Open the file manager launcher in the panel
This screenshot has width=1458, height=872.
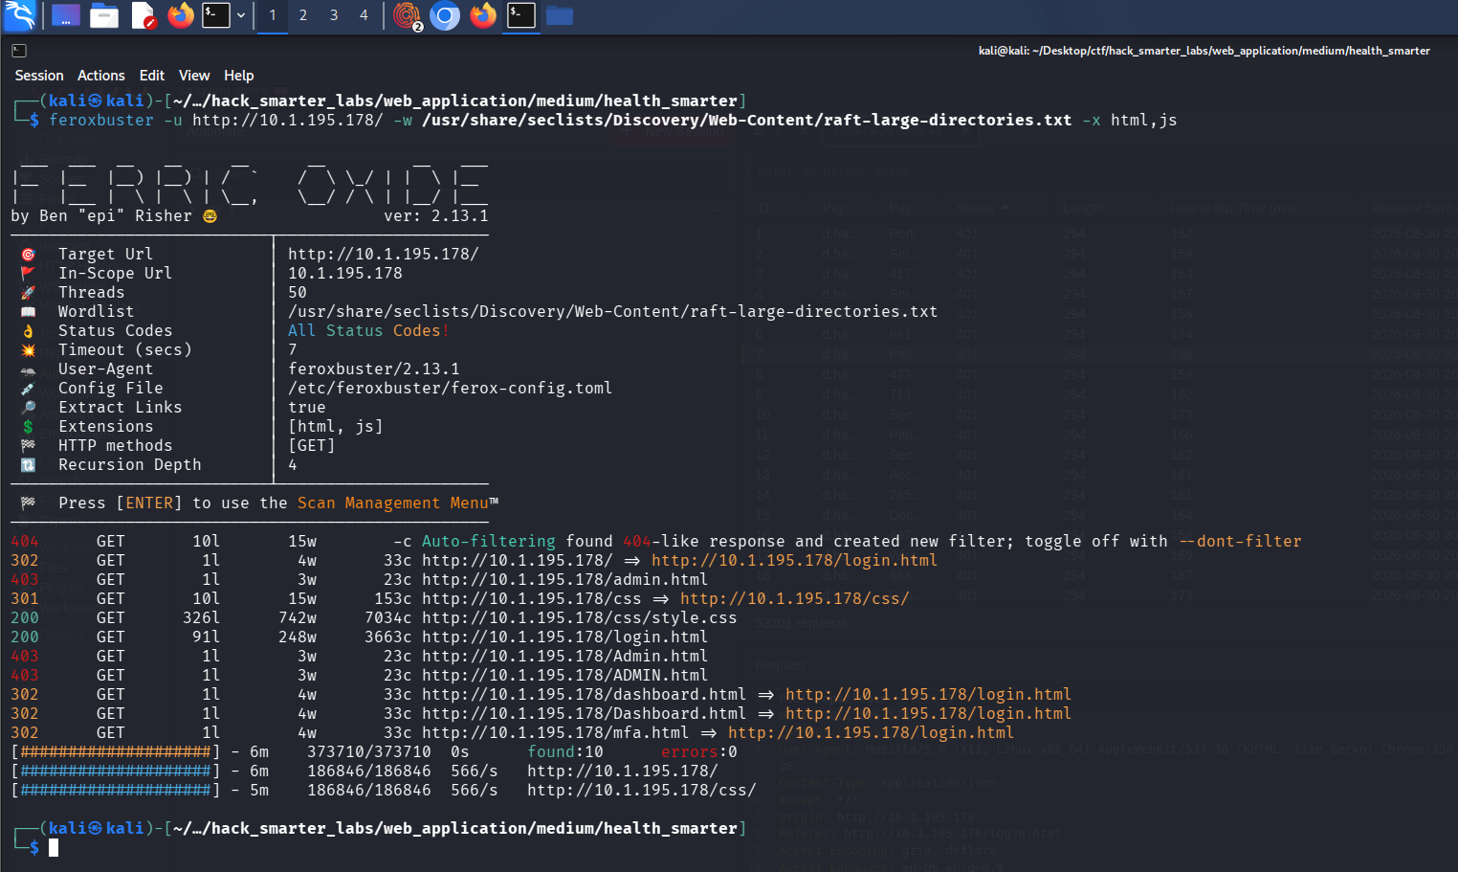104,15
